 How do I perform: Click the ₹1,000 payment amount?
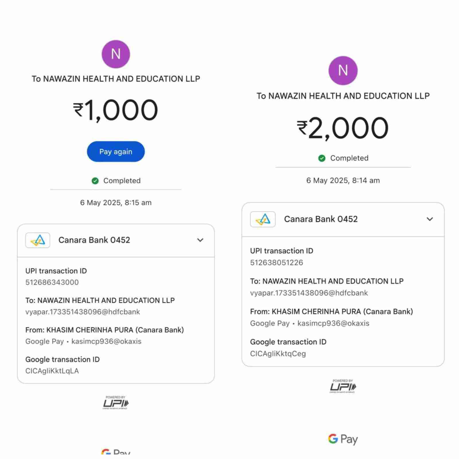pos(116,110)
